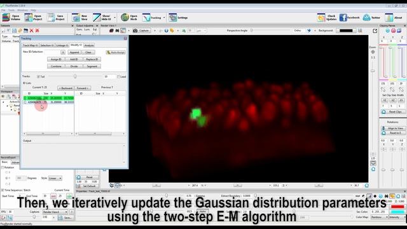Click the camera Capture button in Render View
The width and height of the screenshot is (407, 229).
[141, 31]
